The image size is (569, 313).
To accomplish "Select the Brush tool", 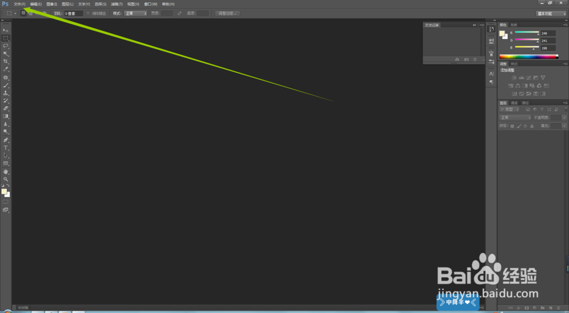I will (6, 86).
